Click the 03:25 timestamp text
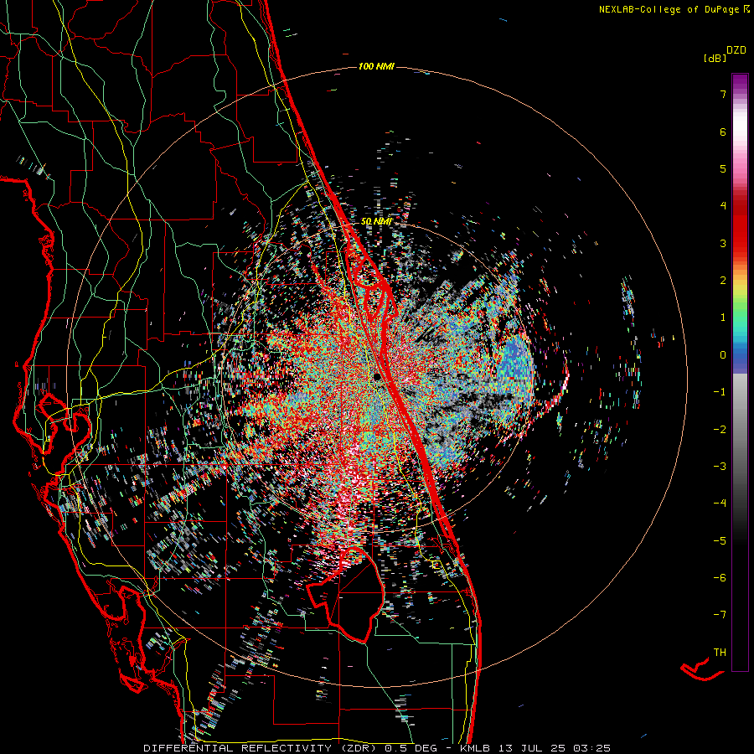Image resolution: width=754 pixels, height=754 pixels. (x=591, y=748)
